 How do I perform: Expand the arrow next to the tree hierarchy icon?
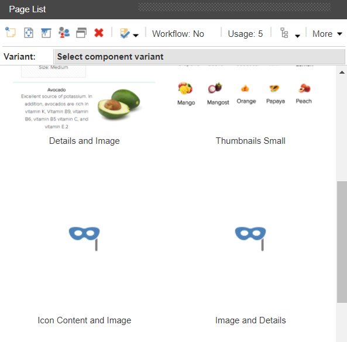[x=298, y=36]
